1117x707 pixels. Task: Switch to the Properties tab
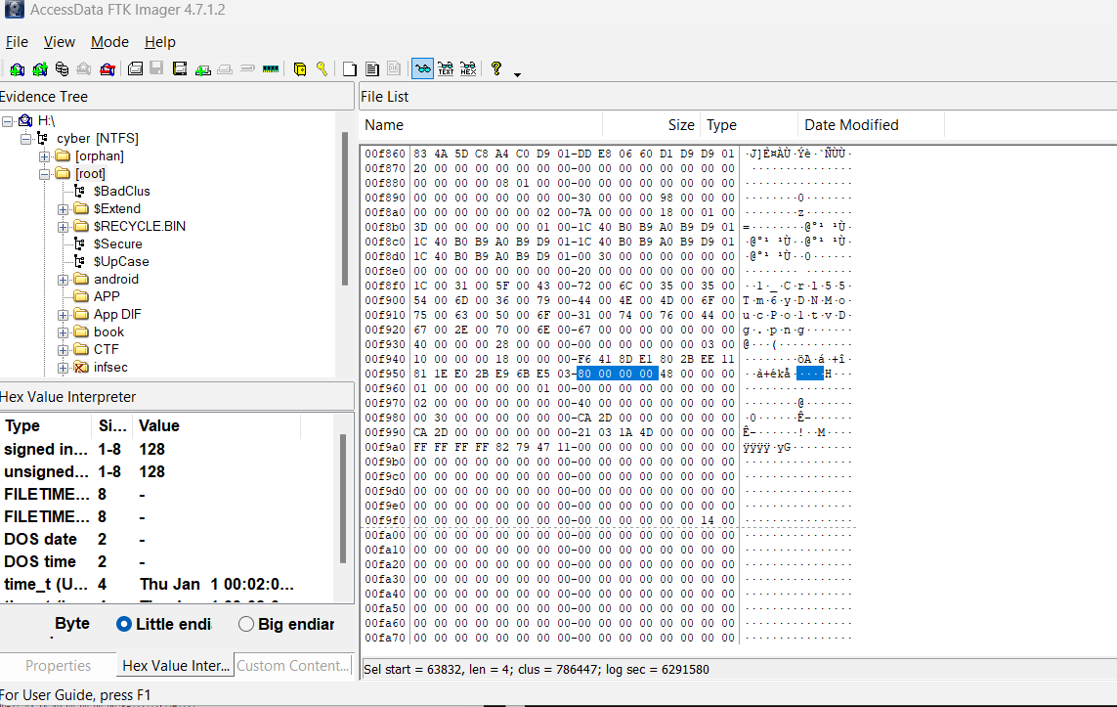(x=58, y=666)
